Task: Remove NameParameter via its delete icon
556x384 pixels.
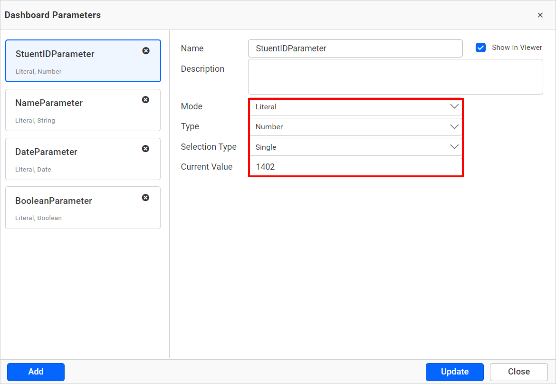Action: [x=146, y=99]
